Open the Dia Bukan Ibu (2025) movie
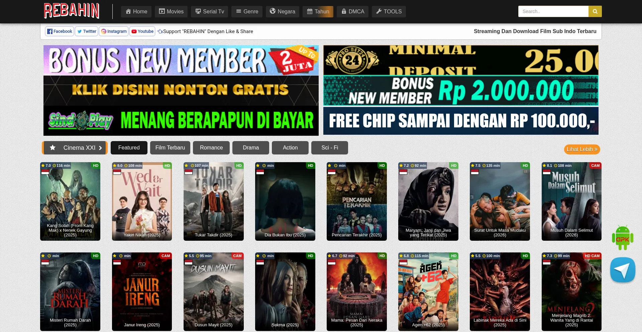Viewport: 642px width, 332px height. [285, 201]
